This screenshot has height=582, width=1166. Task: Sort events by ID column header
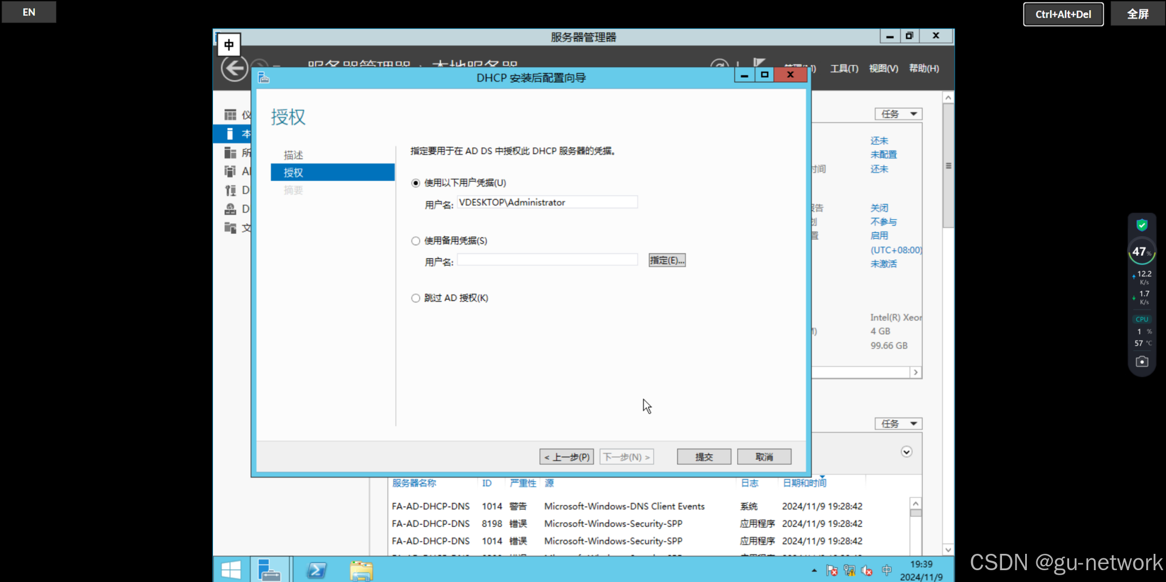(x=487, y=483)
